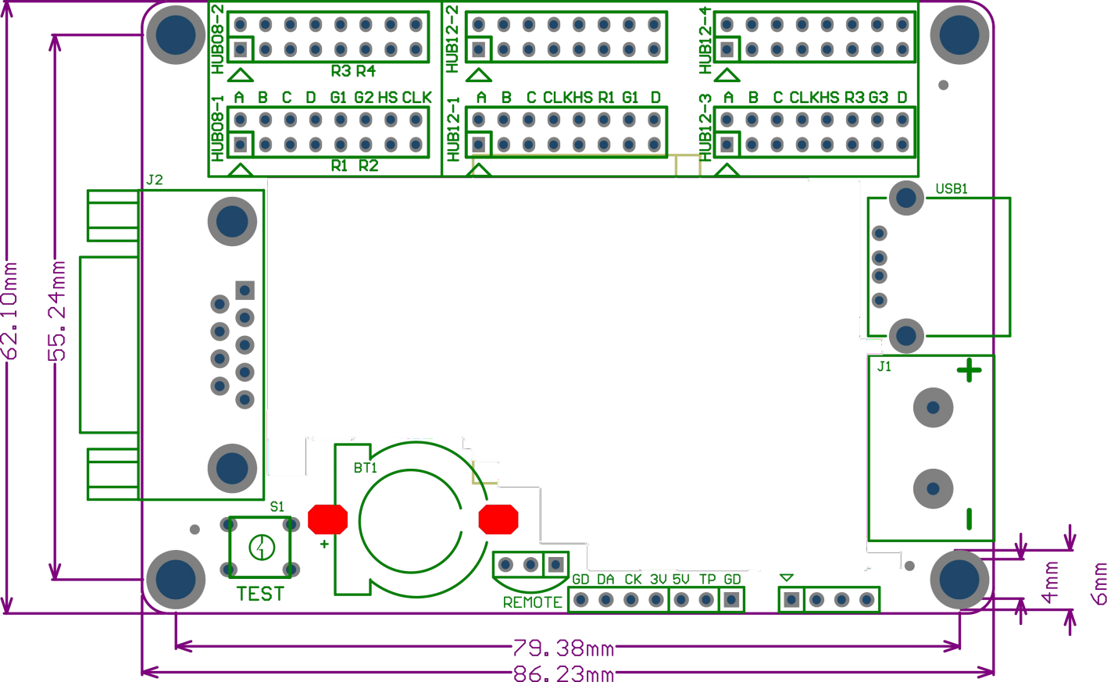Select the 79.38mm hole spacing dimension
This screenshot has width=1107, height=682.
(x=563, y=648)
